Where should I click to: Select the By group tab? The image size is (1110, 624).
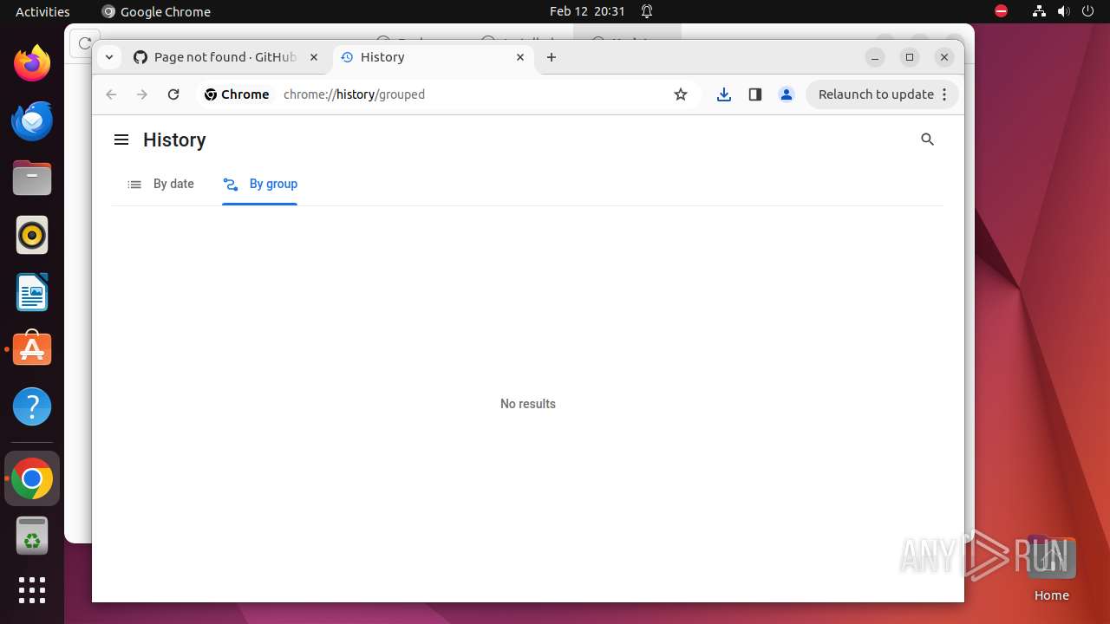260,184
